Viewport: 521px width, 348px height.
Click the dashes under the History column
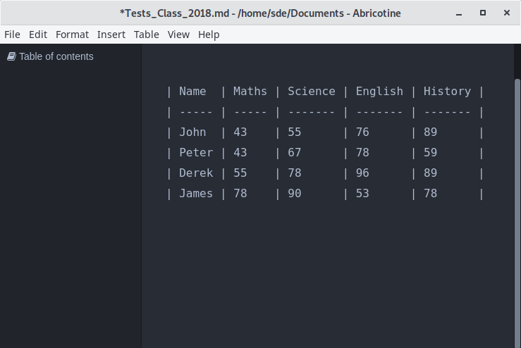coord(447,112)
